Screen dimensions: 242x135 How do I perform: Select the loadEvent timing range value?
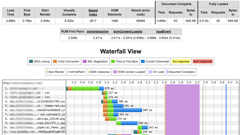164,38
